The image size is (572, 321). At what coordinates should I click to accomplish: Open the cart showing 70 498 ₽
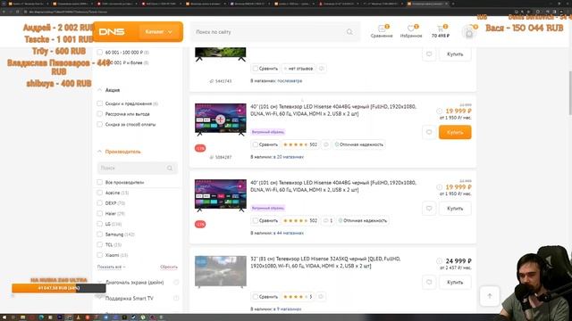pos(441,32)
